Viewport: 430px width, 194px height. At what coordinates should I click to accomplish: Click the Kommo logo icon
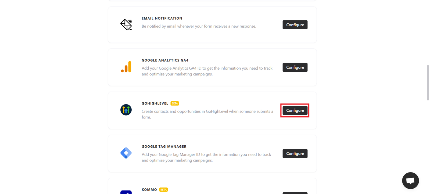pyautogui.click(x=126, y=192)
